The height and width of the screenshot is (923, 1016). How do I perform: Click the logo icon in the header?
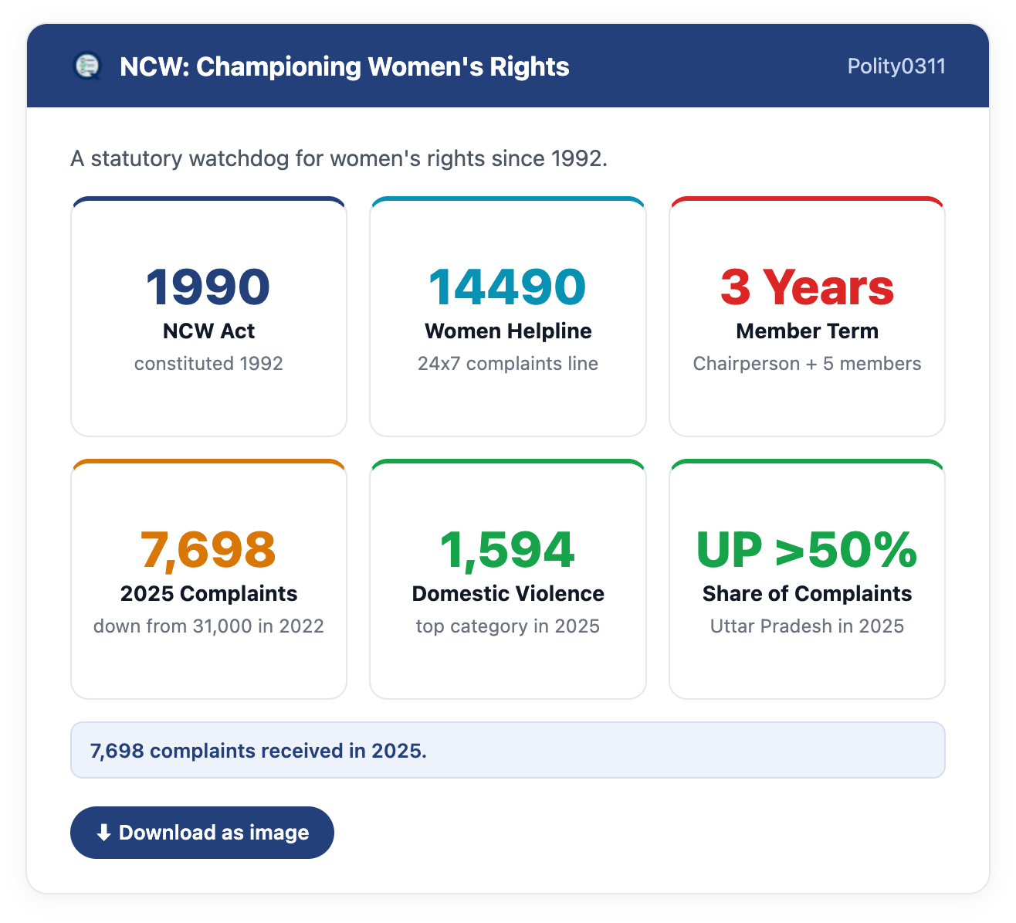point(87,66)
